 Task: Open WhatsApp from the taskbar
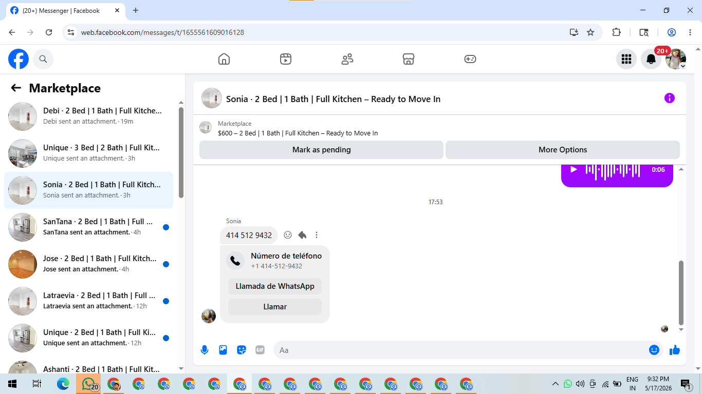coord(89,384)
